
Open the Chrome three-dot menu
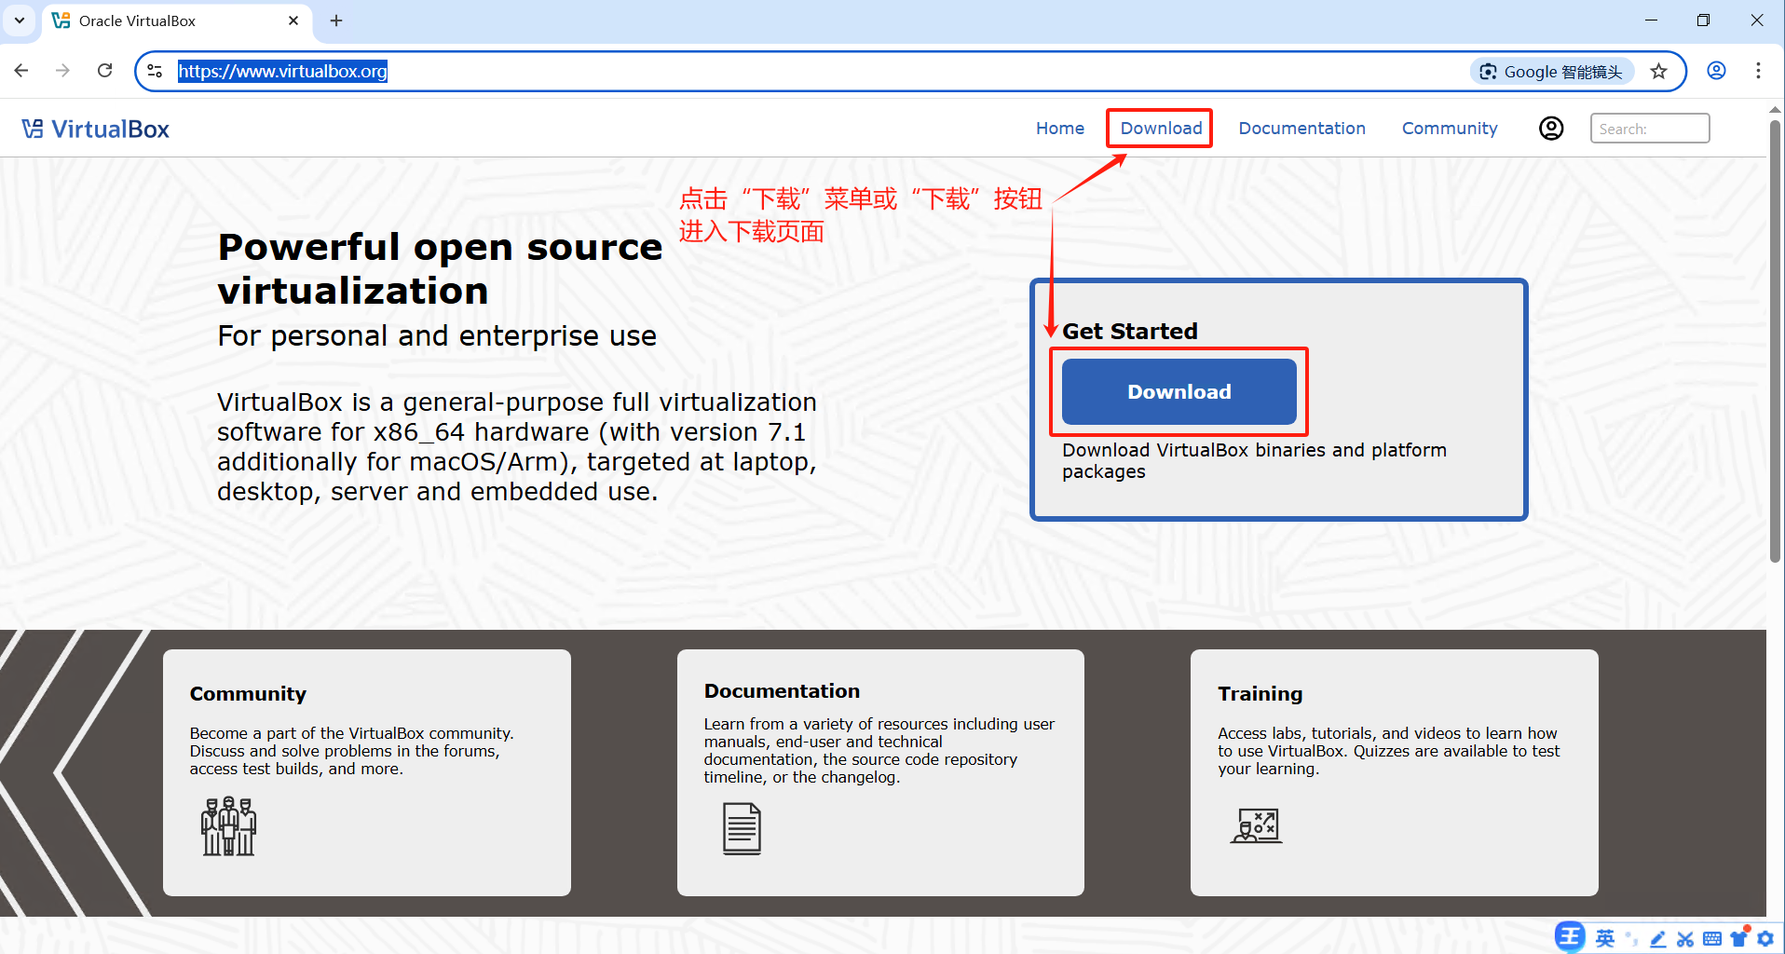pos(1758,71)
